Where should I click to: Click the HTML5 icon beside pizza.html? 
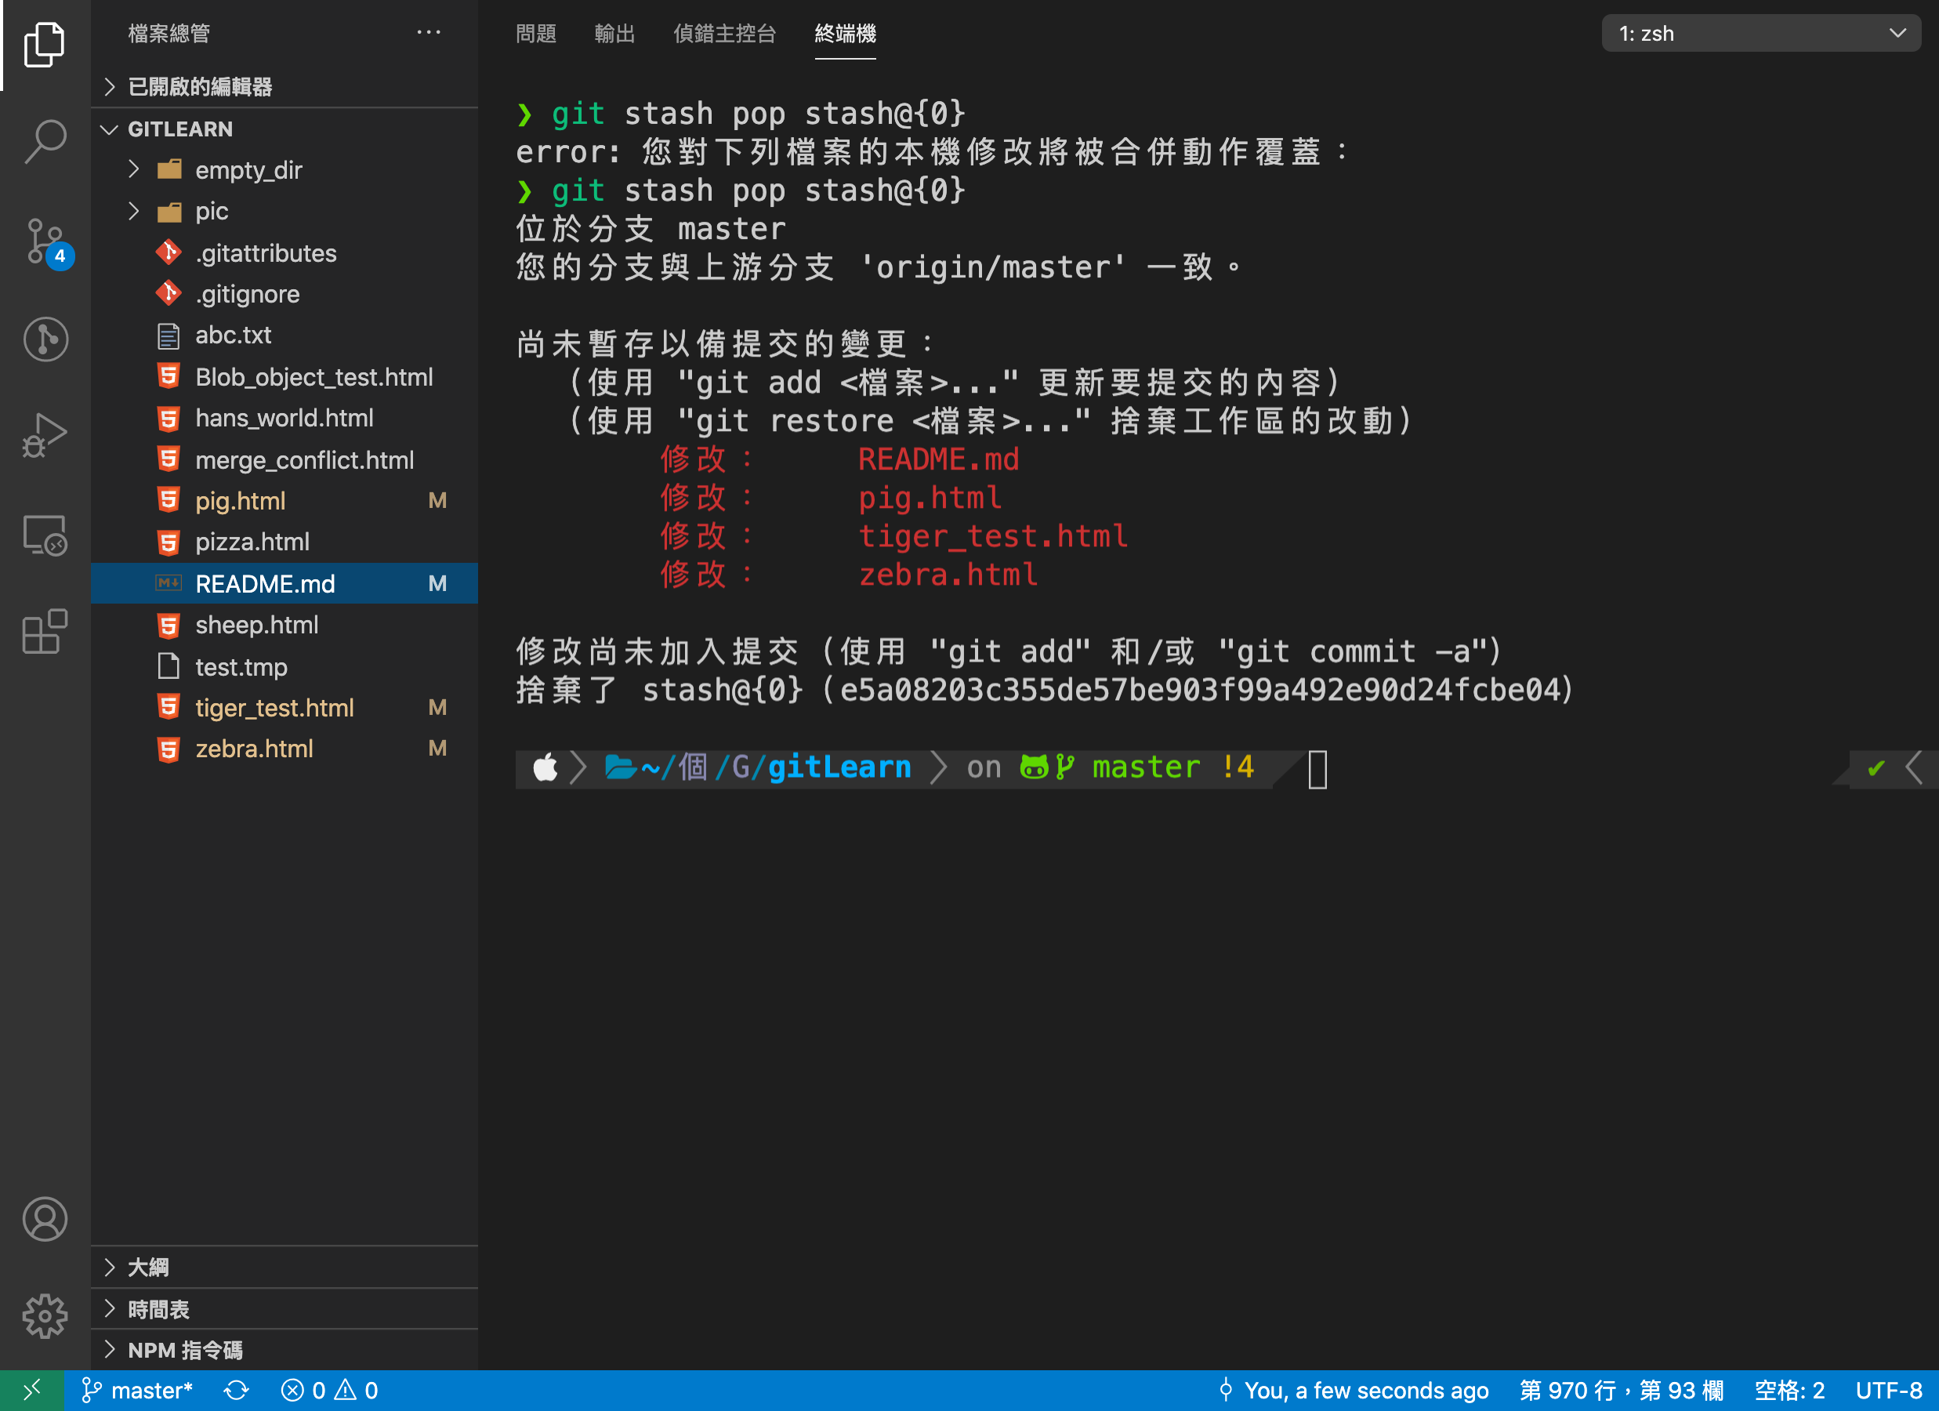coord(169,542)
